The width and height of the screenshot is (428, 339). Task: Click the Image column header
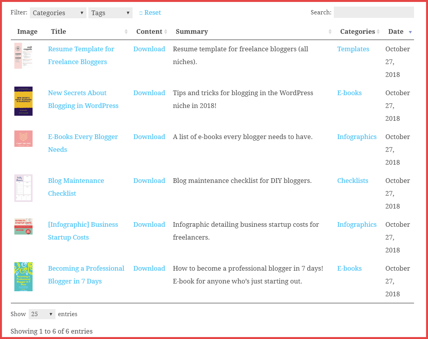[x=27, y=31]
